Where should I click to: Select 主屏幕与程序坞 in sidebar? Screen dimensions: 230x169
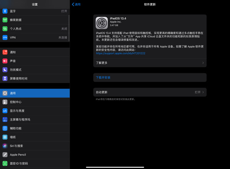35,119
